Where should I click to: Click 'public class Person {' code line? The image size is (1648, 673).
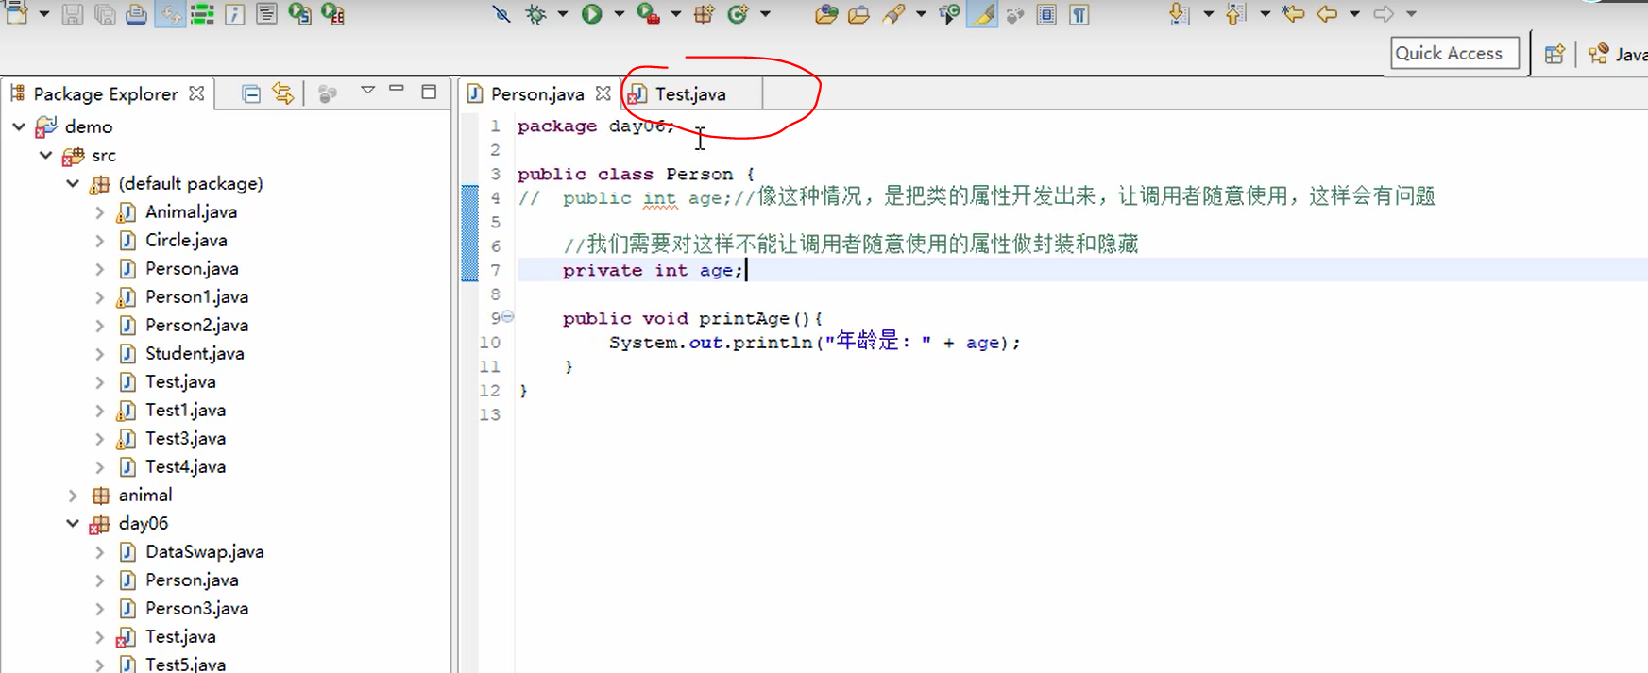tap(636, 174)
